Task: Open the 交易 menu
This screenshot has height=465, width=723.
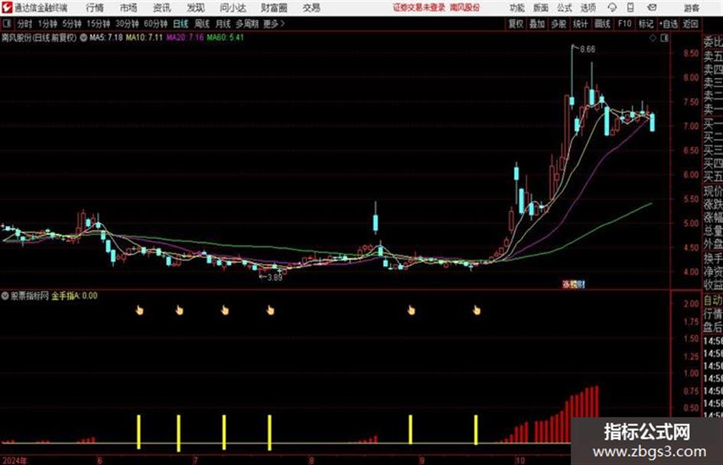Action: pyautogui.click(x=311, y=8)
